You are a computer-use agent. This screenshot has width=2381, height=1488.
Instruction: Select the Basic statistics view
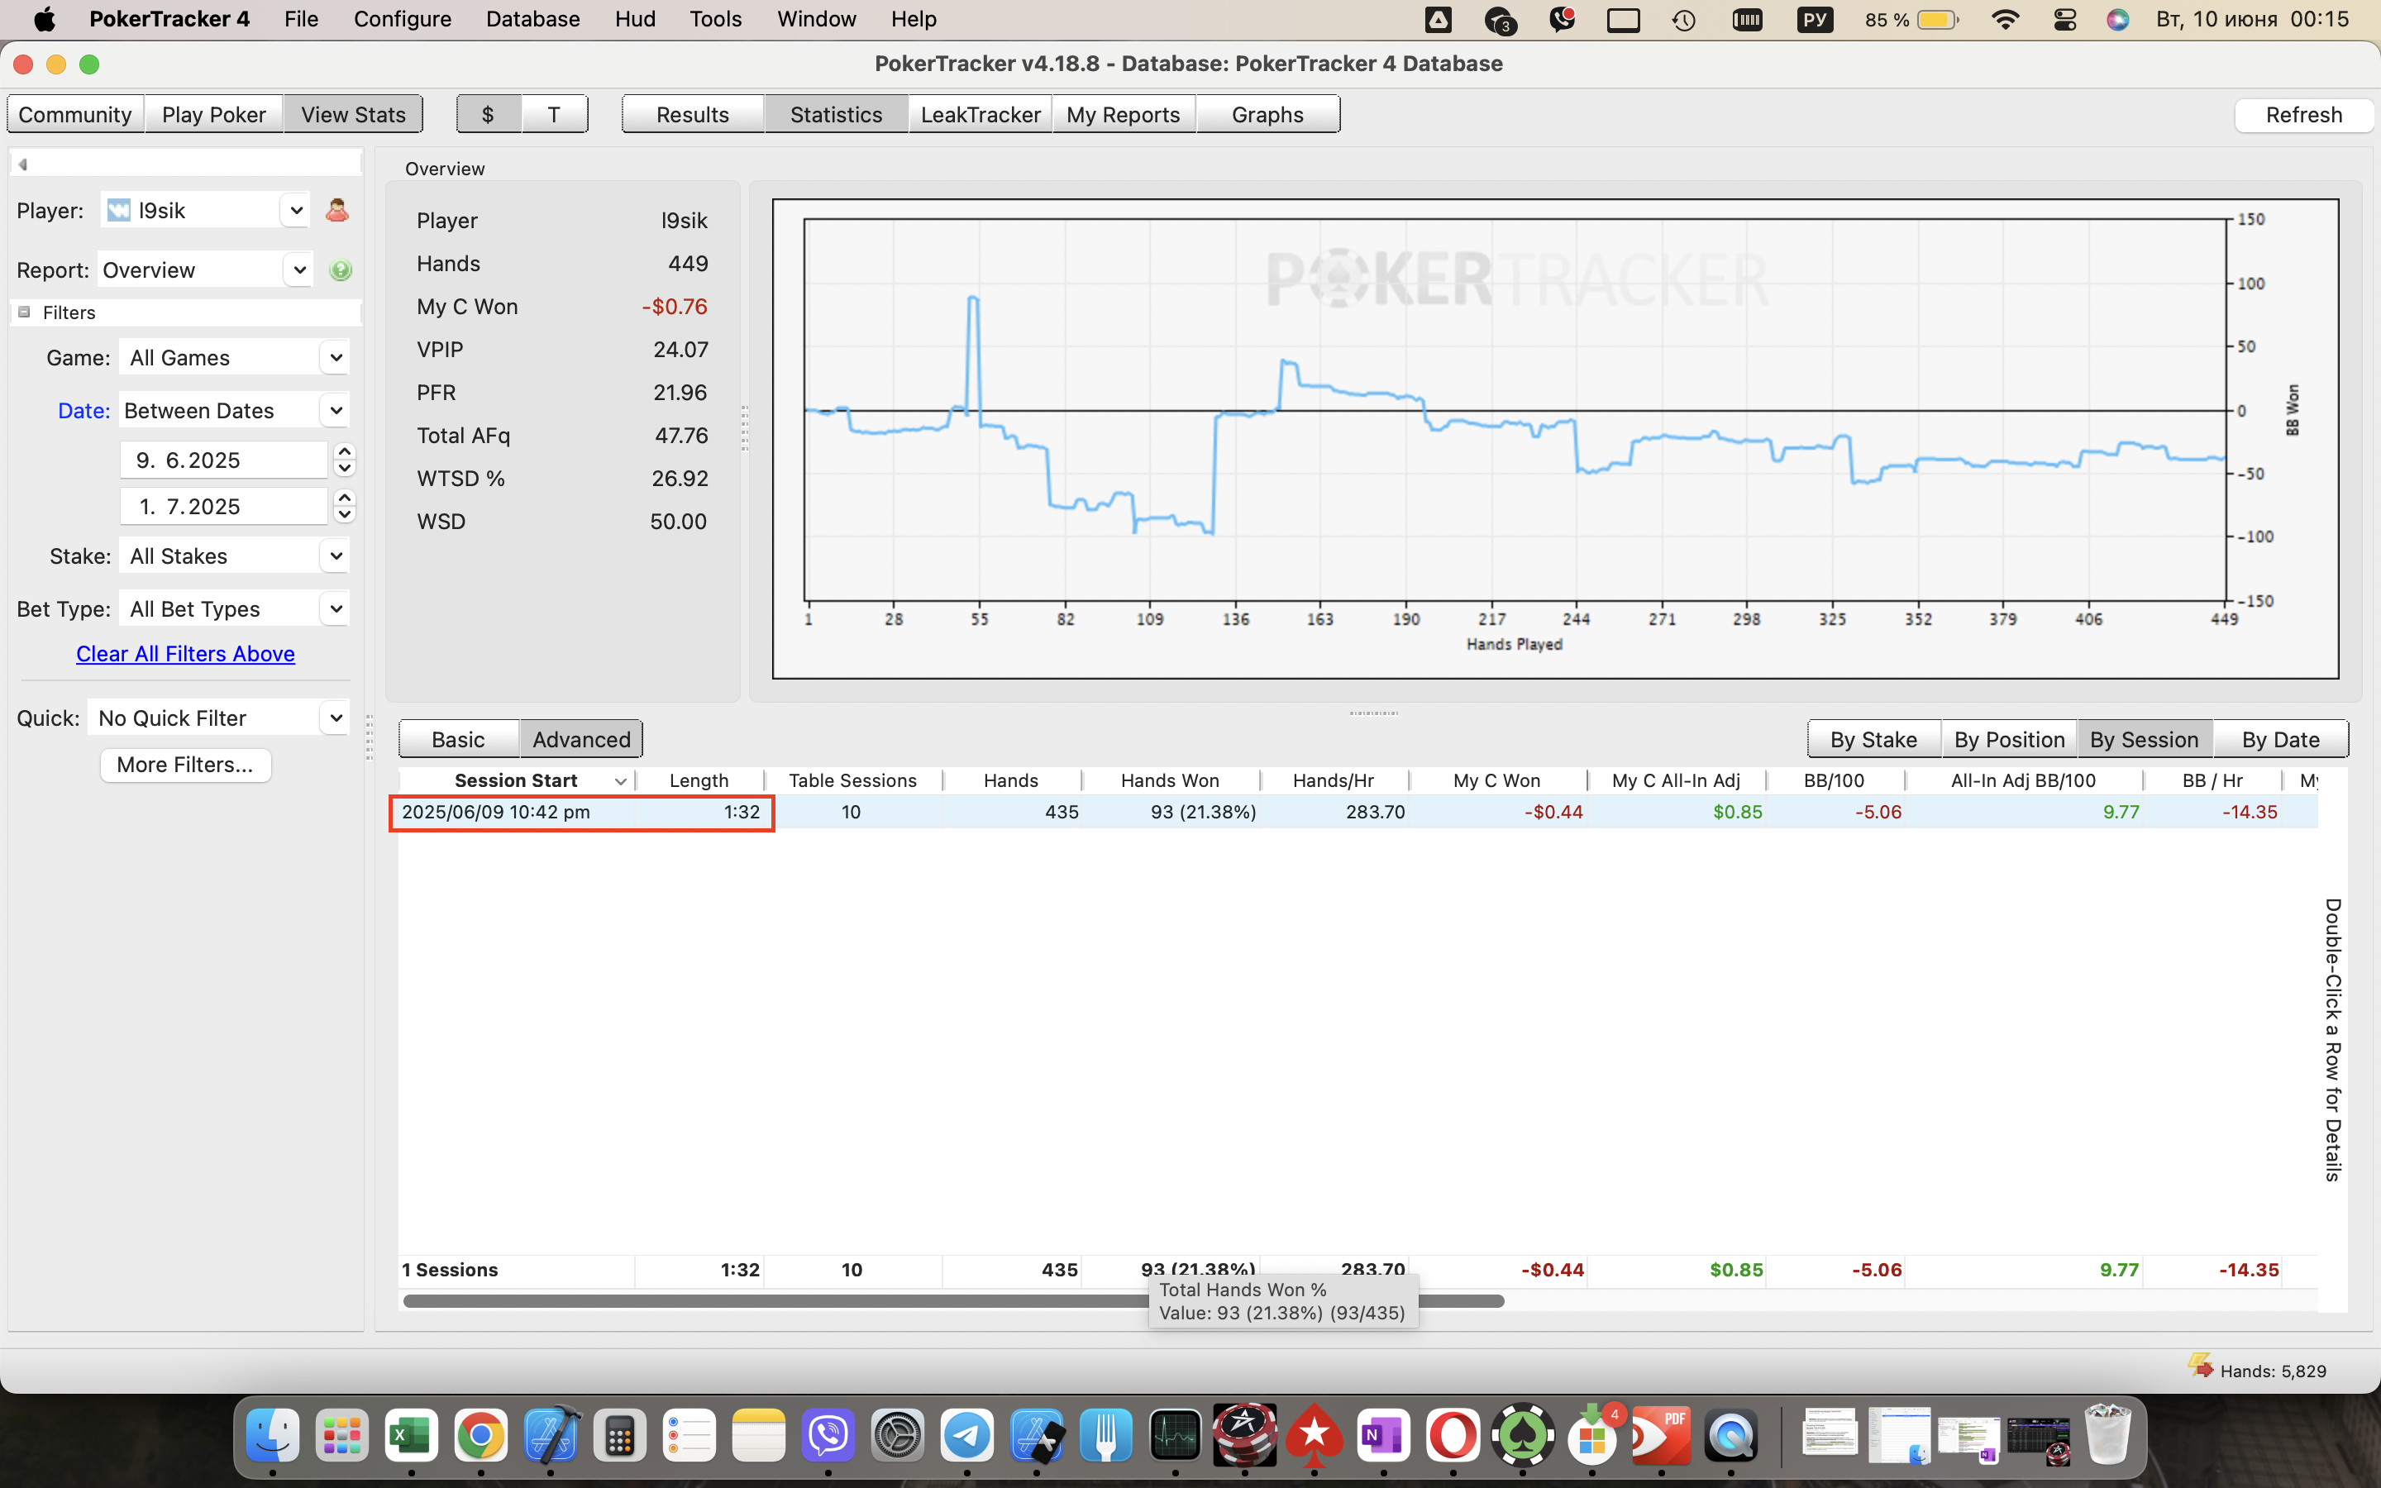point(459,739)
